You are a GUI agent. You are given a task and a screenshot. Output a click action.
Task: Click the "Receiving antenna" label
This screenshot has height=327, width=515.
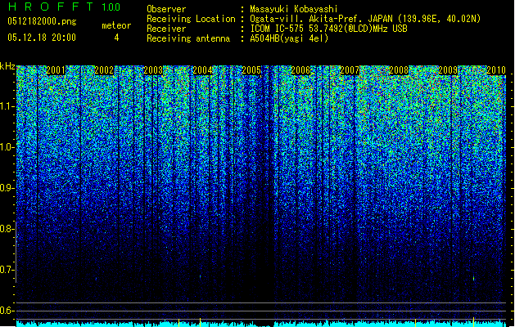(188, 38)
